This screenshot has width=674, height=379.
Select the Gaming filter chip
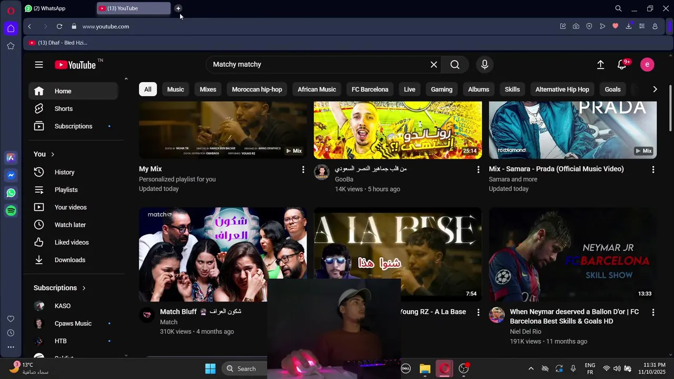point(442,89)
